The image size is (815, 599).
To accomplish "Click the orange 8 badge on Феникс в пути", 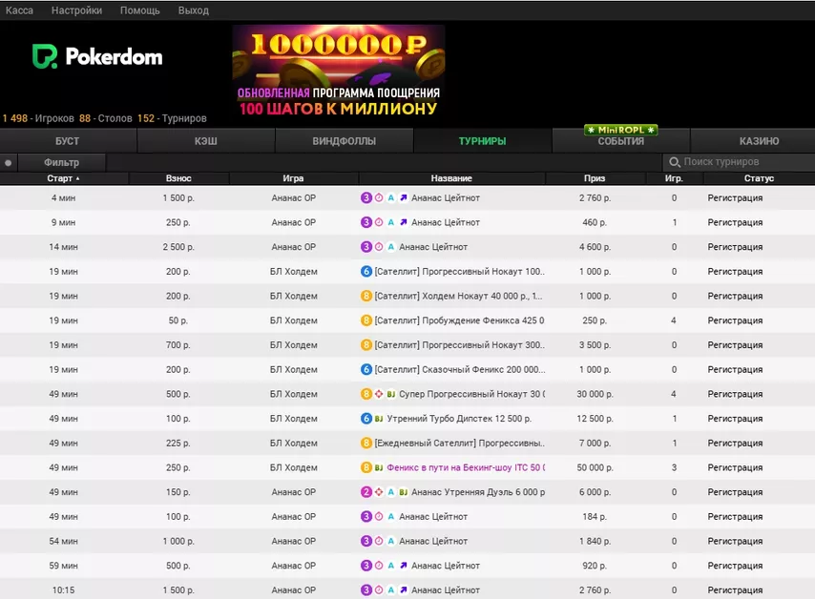I will click(366, 468).
